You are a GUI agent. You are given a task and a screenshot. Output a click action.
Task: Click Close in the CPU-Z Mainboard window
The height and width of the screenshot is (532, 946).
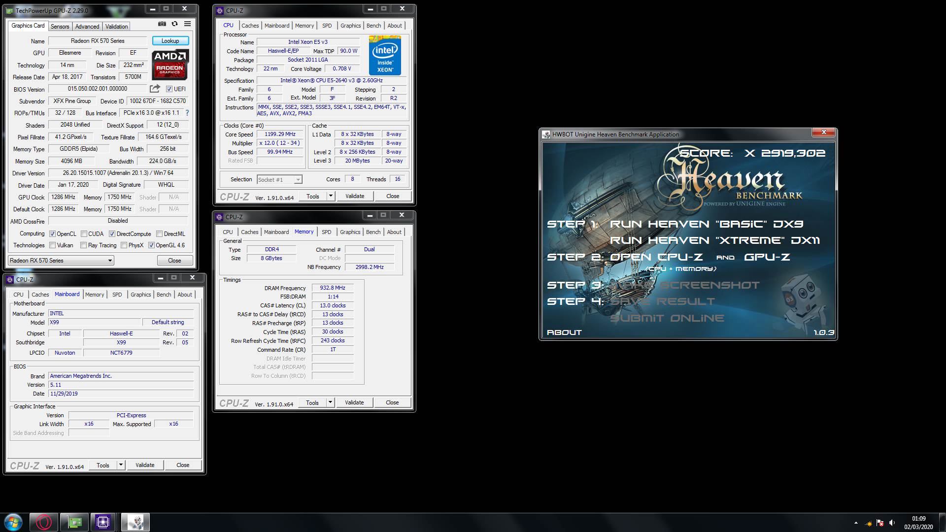click(x=183, y=465)
